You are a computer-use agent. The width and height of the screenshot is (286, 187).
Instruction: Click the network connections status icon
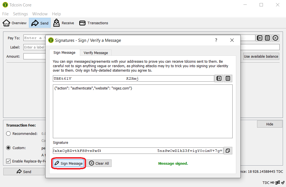pyautogui.click(x=277, y=183)
